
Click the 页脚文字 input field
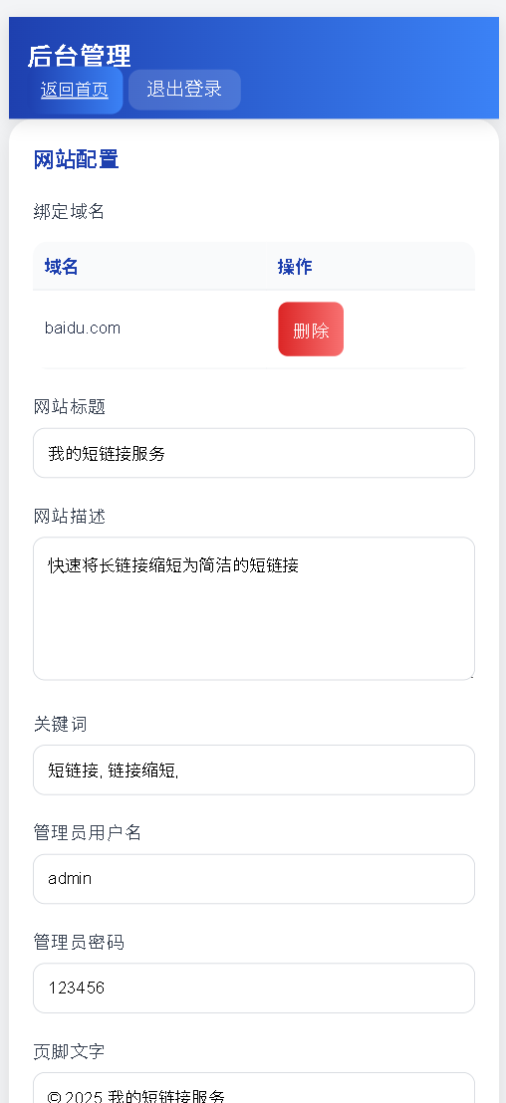(254, 1089)
